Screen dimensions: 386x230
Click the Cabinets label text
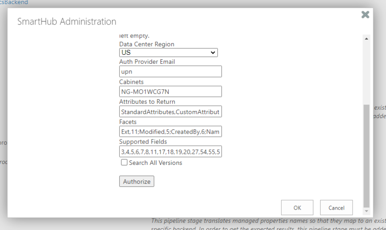click(132, 82)
